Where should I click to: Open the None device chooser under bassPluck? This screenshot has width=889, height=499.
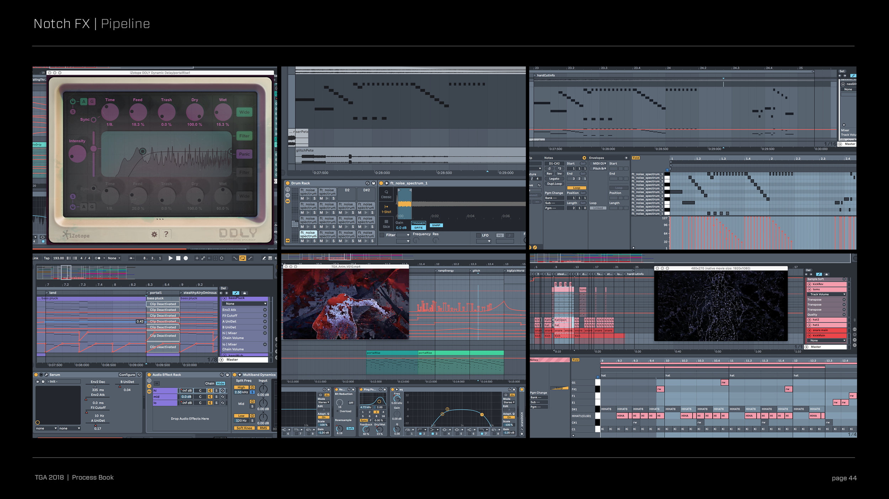point(245,304)
